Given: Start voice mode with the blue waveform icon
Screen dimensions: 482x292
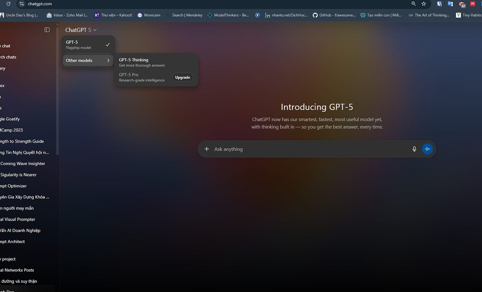Looking at the screenshot, I should click(x=427, y=149).
